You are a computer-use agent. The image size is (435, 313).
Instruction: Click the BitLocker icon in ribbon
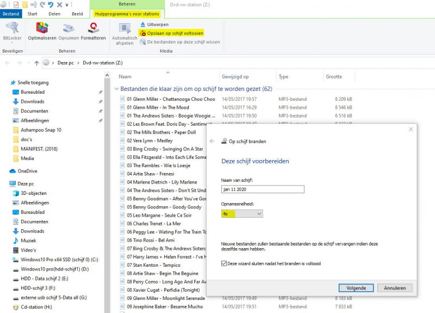tap(12, 28)
